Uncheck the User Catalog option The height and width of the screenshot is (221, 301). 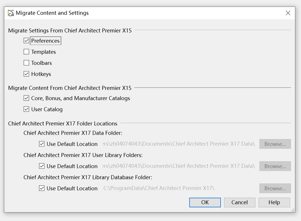point(26,110)
